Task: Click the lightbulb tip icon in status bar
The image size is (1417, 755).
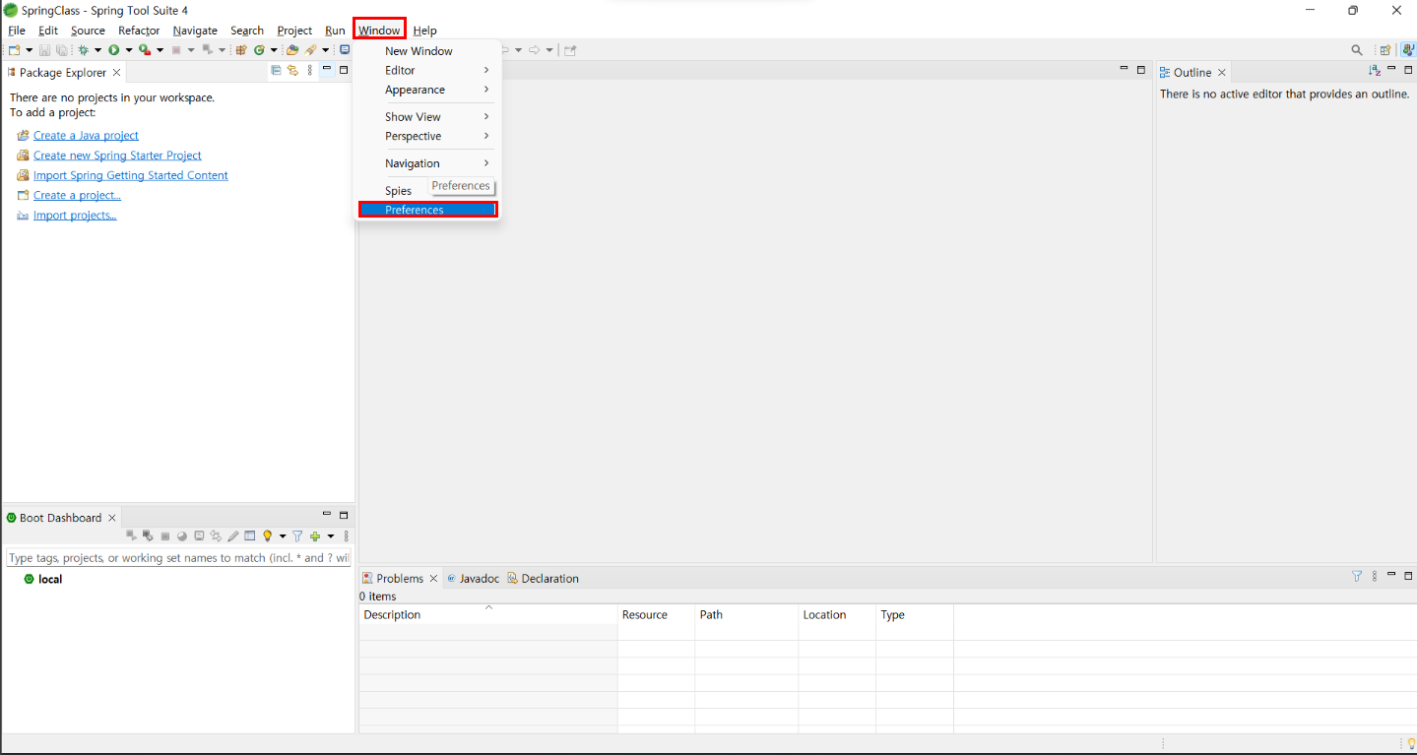Action: [x=1410, y=743]
